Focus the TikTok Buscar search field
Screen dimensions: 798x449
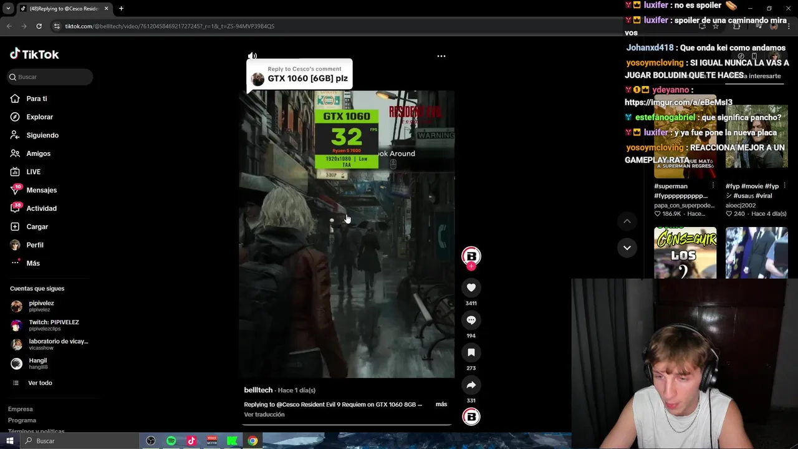tap(50, 77)
